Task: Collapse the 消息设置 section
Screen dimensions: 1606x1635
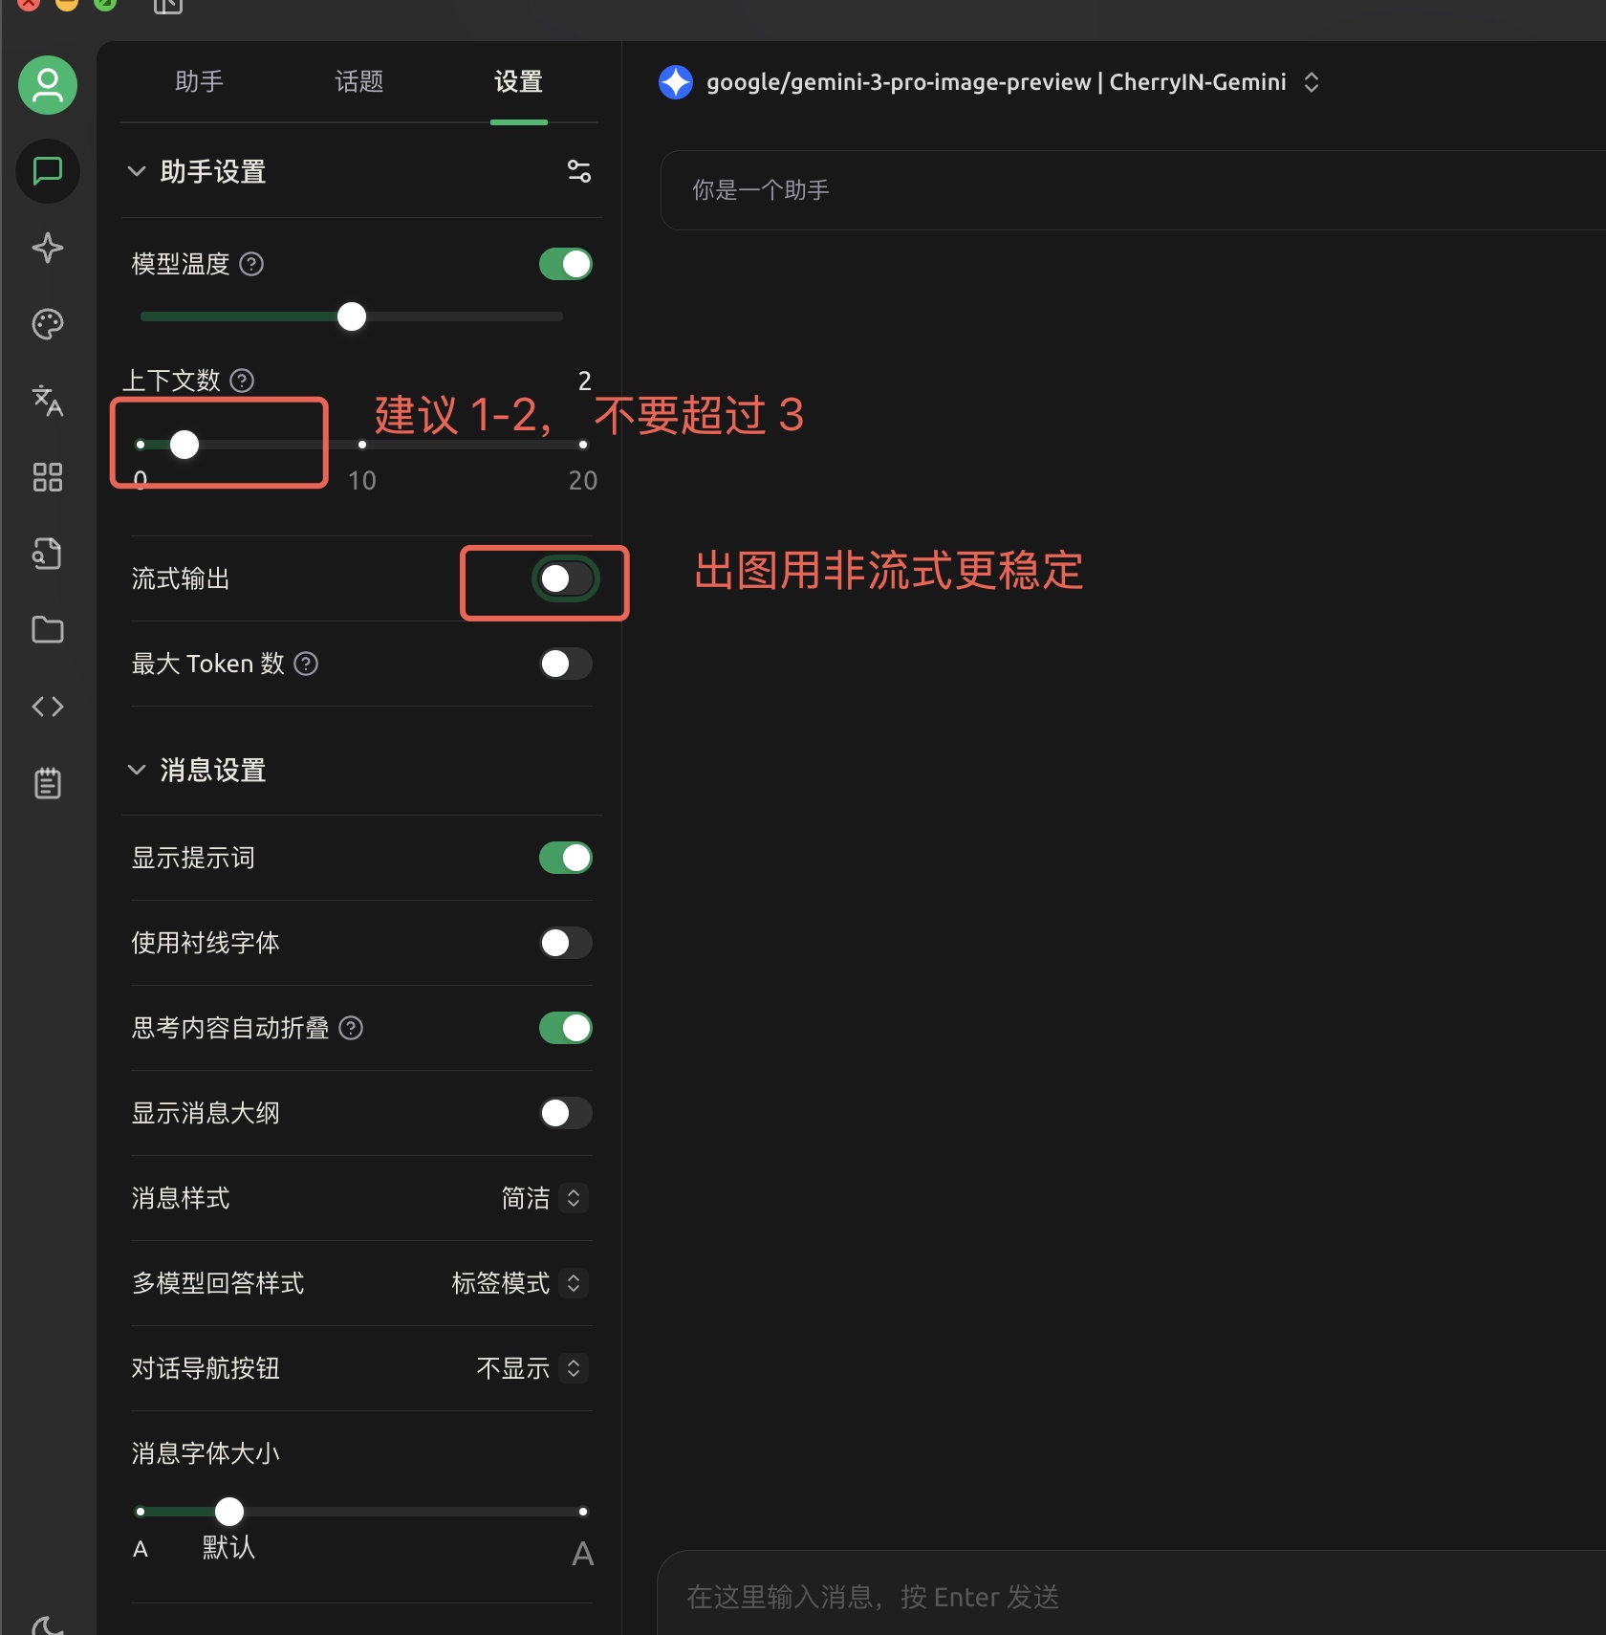Action: click(137, 770)
